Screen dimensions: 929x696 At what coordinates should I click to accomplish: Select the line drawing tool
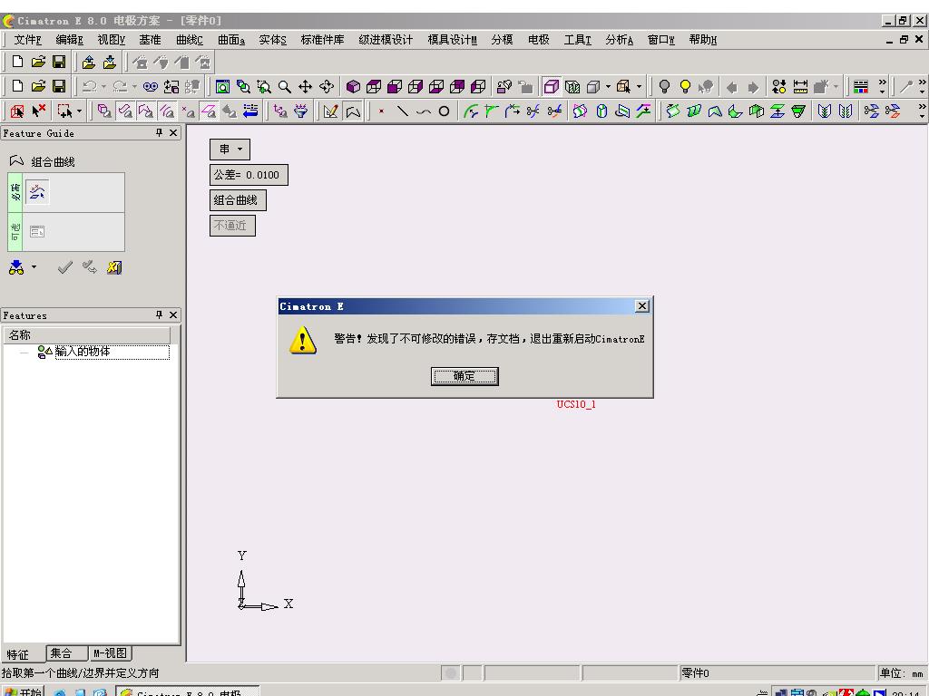pos(402,111)
